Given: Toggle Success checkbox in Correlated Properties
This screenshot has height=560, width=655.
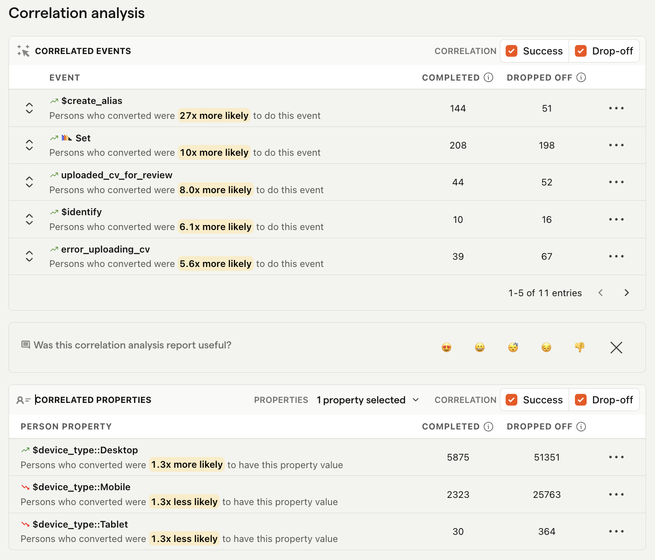Looking at the screenshot, I should (x=511, y=400).
